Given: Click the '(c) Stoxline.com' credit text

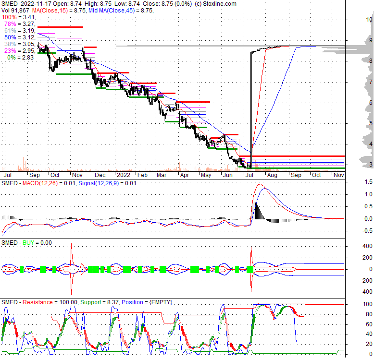Looking at the screenshot, I should (215, 4).
